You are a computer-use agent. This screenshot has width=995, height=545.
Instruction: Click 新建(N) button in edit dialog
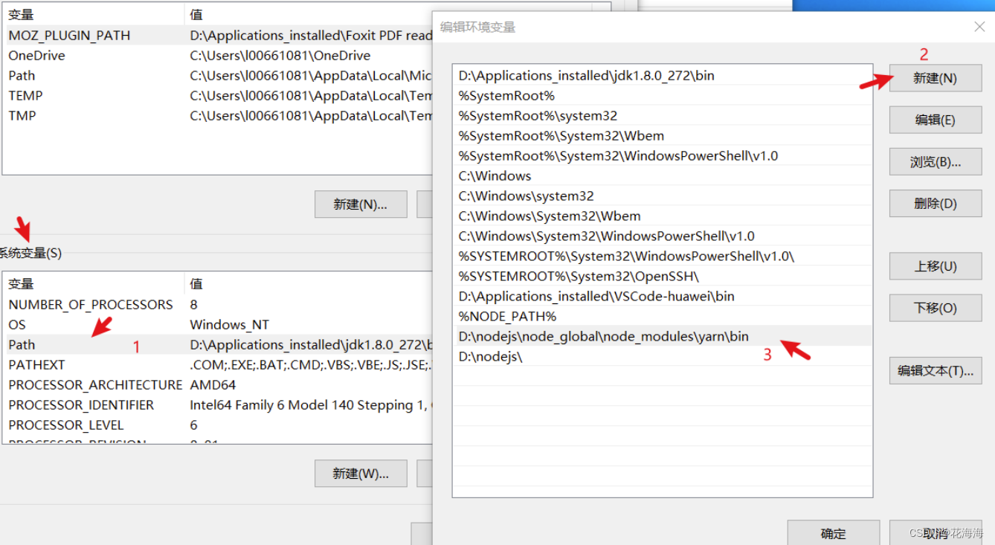pyautogui.click(x=936, y=78)
